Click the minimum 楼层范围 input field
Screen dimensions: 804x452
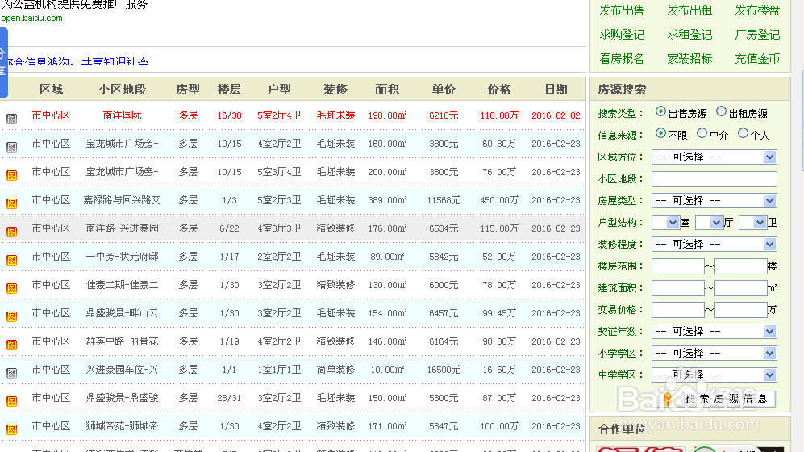pos(678,266)
